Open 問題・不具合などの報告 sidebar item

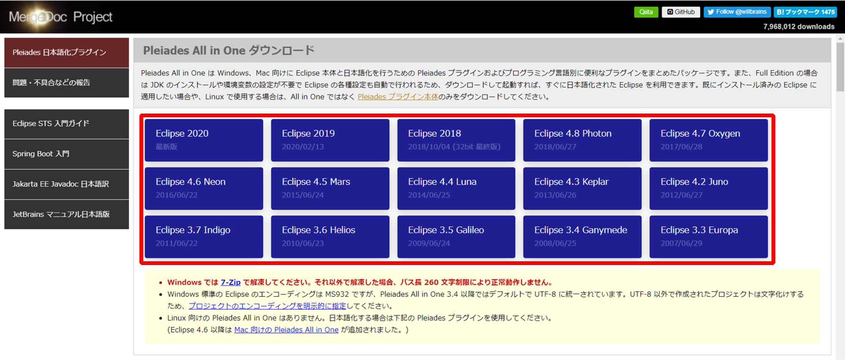[67, 83]
